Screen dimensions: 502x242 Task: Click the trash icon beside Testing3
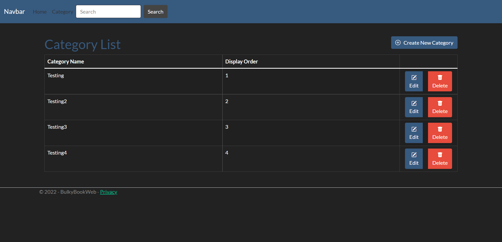(440, 129)
